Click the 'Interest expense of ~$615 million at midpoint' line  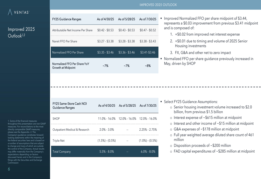[207, 118]
